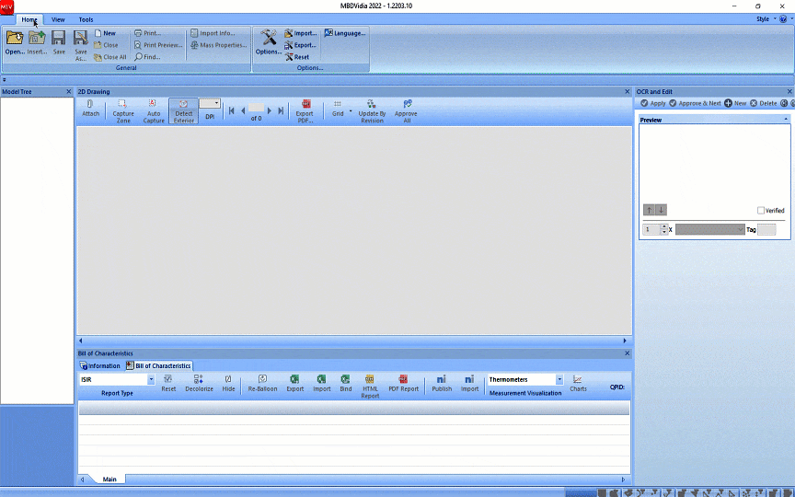Switch to the View ribbon tab

[58, 19]
